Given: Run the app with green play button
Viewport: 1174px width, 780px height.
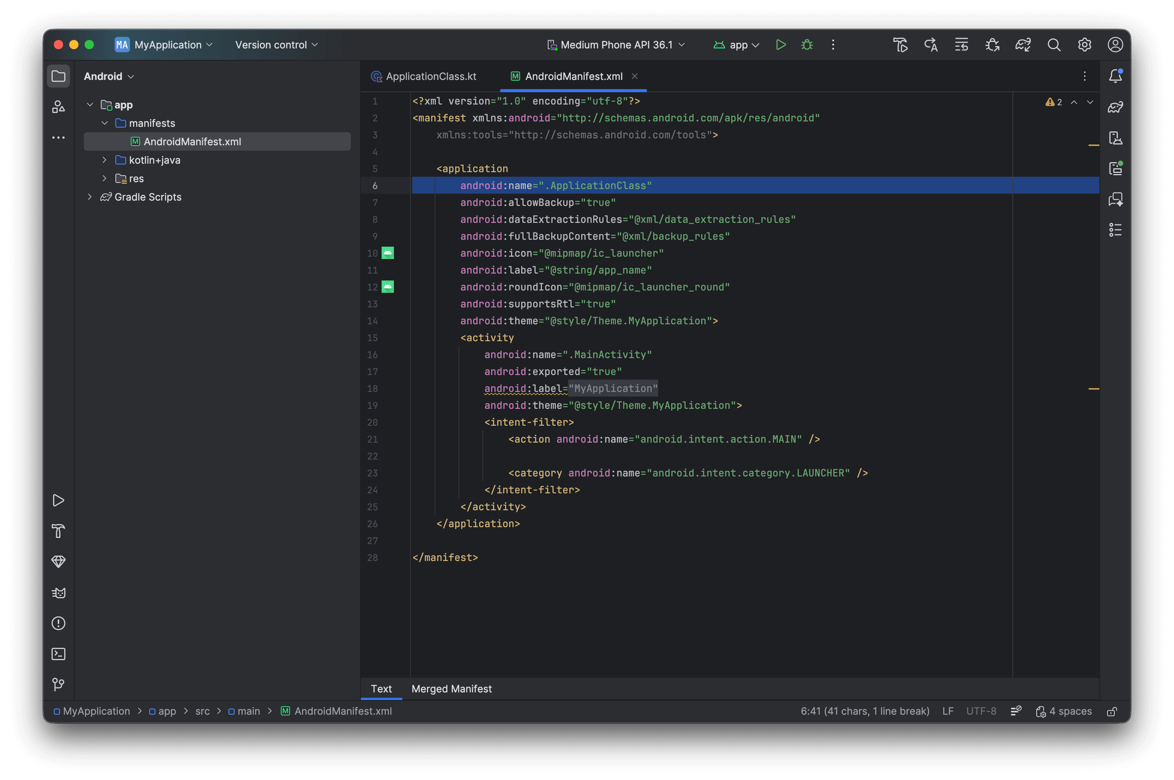Looking at the screenshot, I should coord(780,45).
